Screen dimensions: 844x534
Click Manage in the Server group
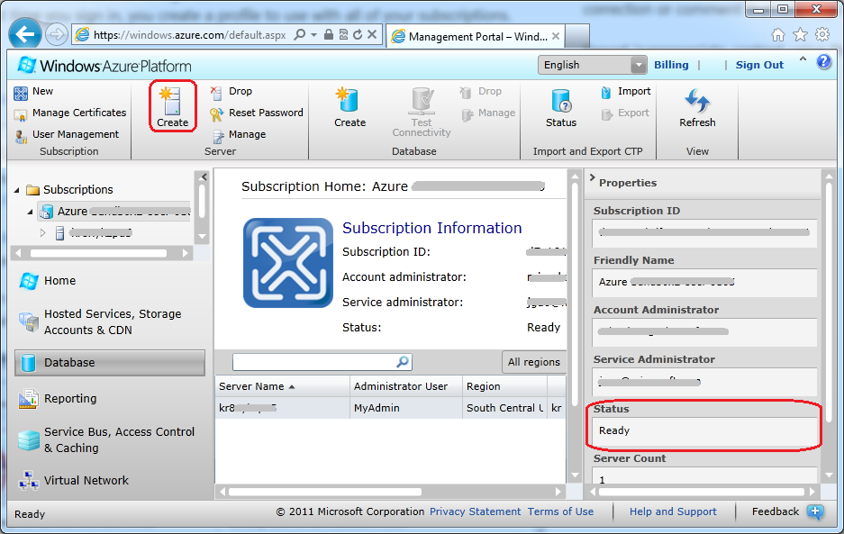click(247, 134)
